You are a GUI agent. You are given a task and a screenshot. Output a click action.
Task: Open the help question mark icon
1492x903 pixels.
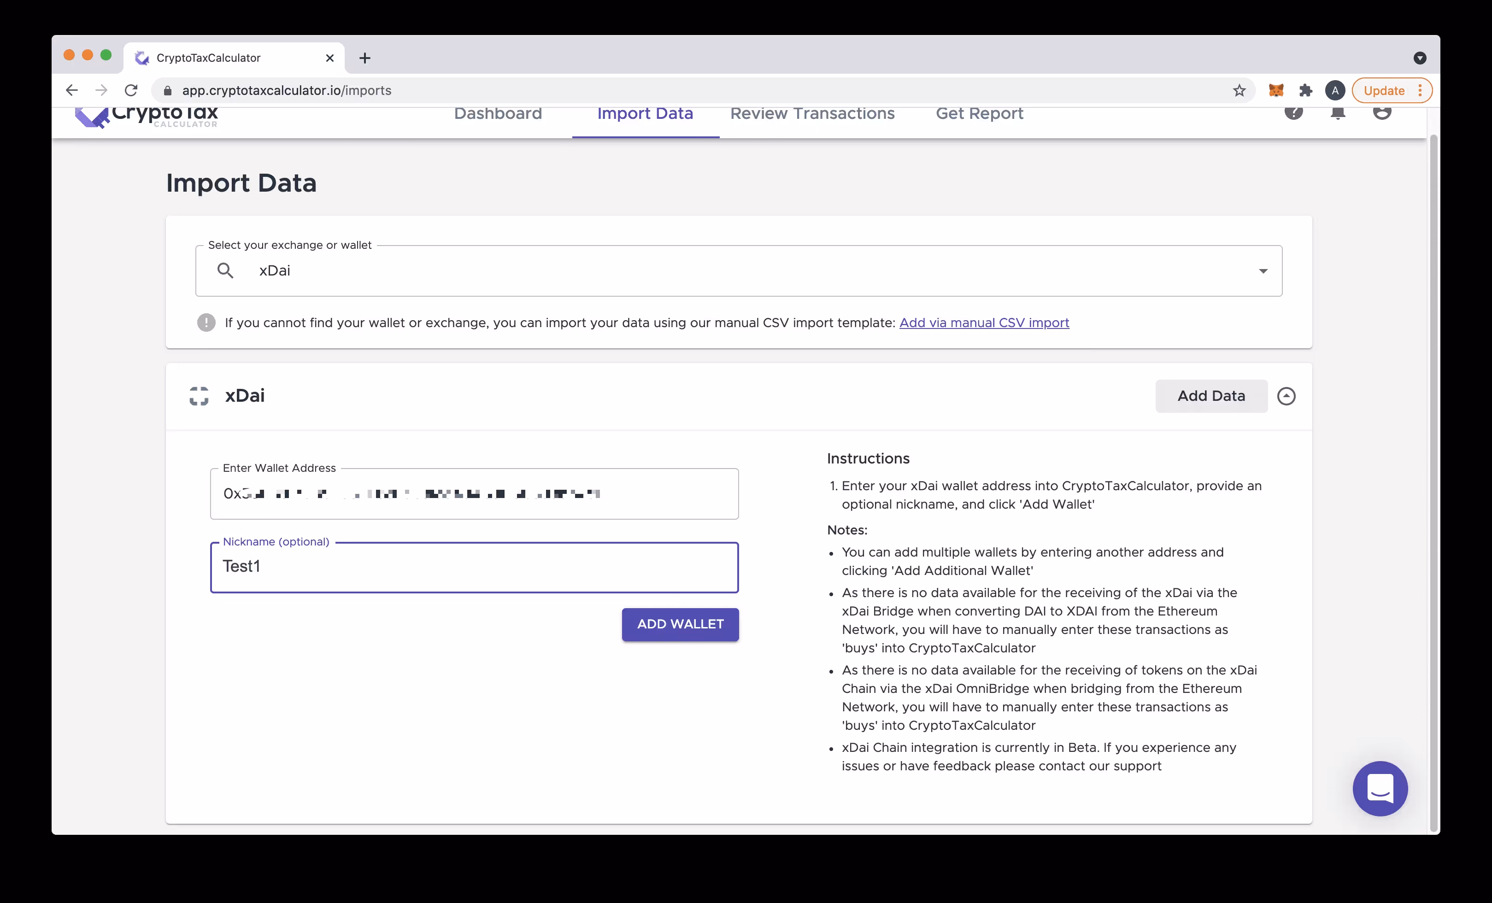(1293, 112)
